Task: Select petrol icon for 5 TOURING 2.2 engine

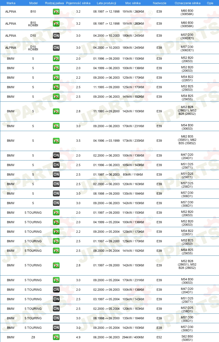Action: [56, 232]
